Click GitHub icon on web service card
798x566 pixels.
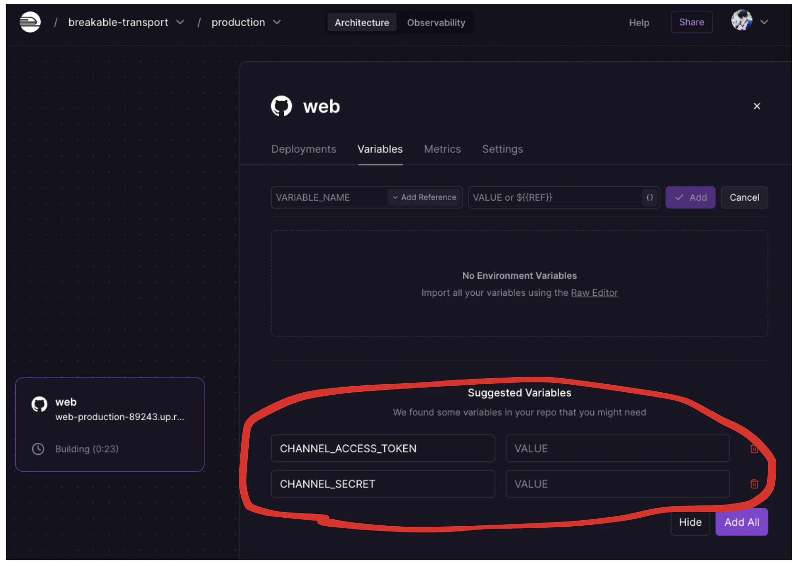(x=39, y=404)
